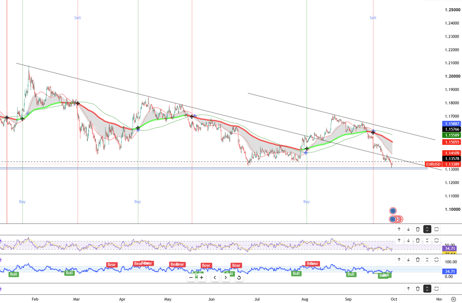Shift the chart right with arrow button

tap(226, 278)
